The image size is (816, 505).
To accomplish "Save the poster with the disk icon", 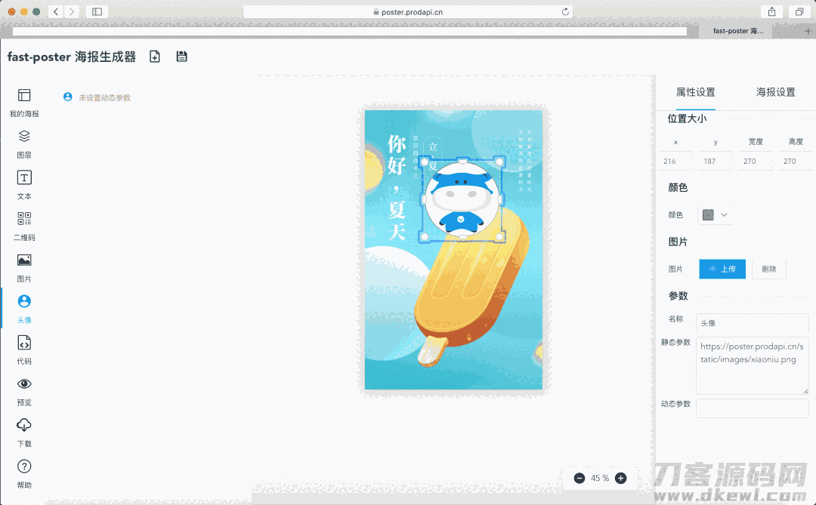I will (181, 57).
